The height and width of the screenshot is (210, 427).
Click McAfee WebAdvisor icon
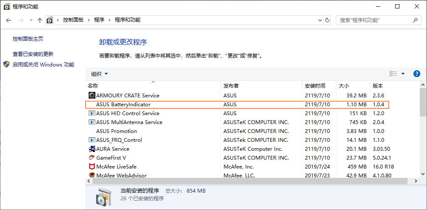point(92,175)
